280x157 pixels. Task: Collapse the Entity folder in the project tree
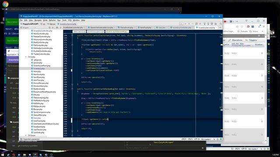coord(26,57)
